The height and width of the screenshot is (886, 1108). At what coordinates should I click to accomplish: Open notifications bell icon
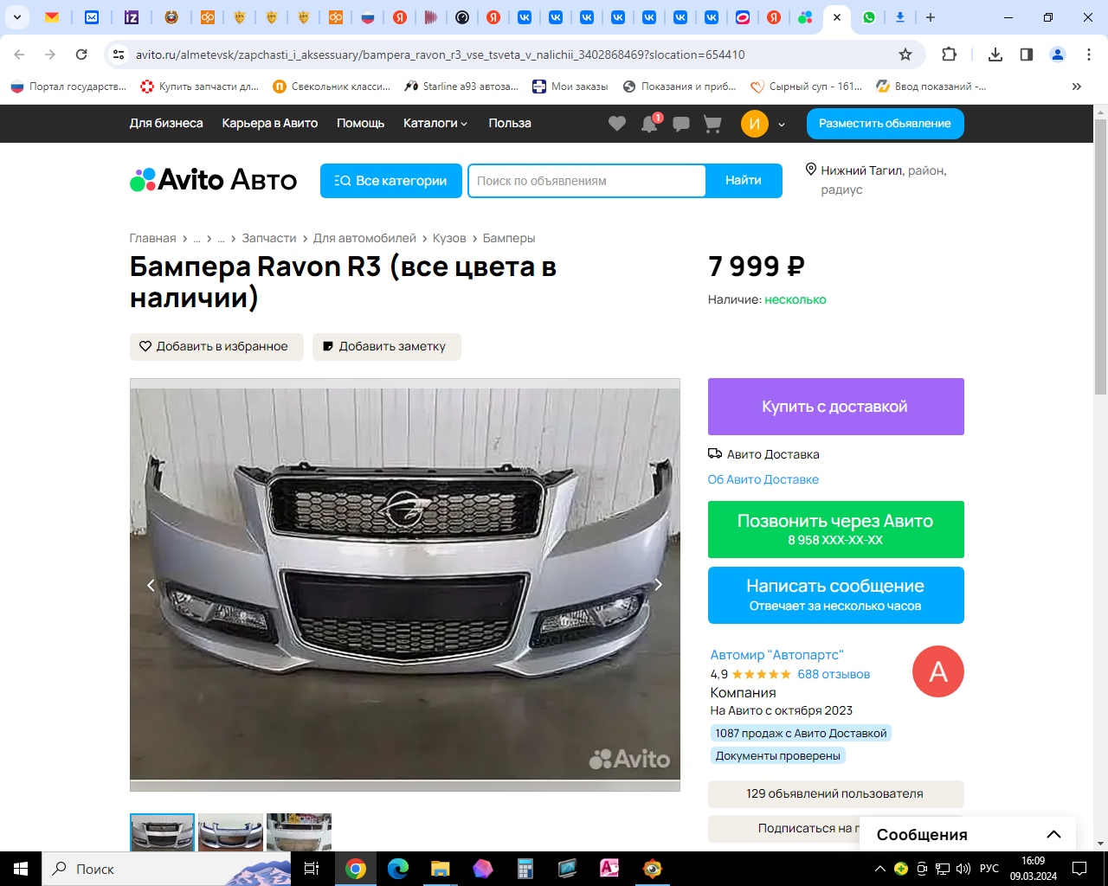click(649, 124)
